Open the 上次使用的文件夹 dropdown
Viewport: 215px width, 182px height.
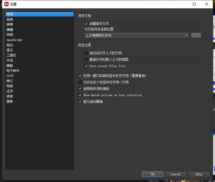pyautogui.click(x=136, y=35)
